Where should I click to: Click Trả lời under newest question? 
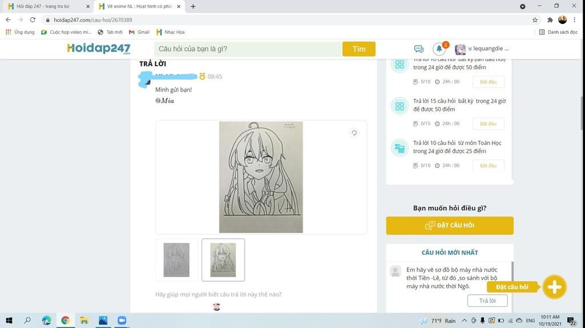[x=487, y=301]
